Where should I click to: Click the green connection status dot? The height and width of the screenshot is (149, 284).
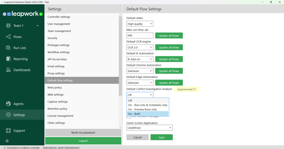[x=4, y=147]
